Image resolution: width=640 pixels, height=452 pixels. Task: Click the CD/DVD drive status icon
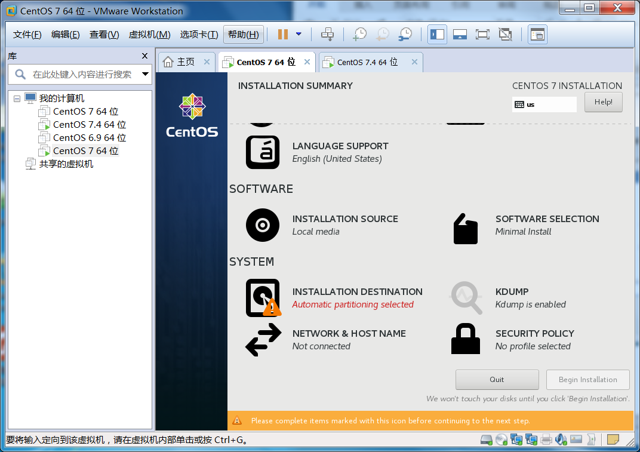[501, 439]
